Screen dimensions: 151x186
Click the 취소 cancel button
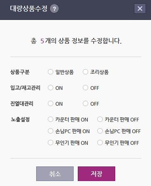[x=55, y=174]
